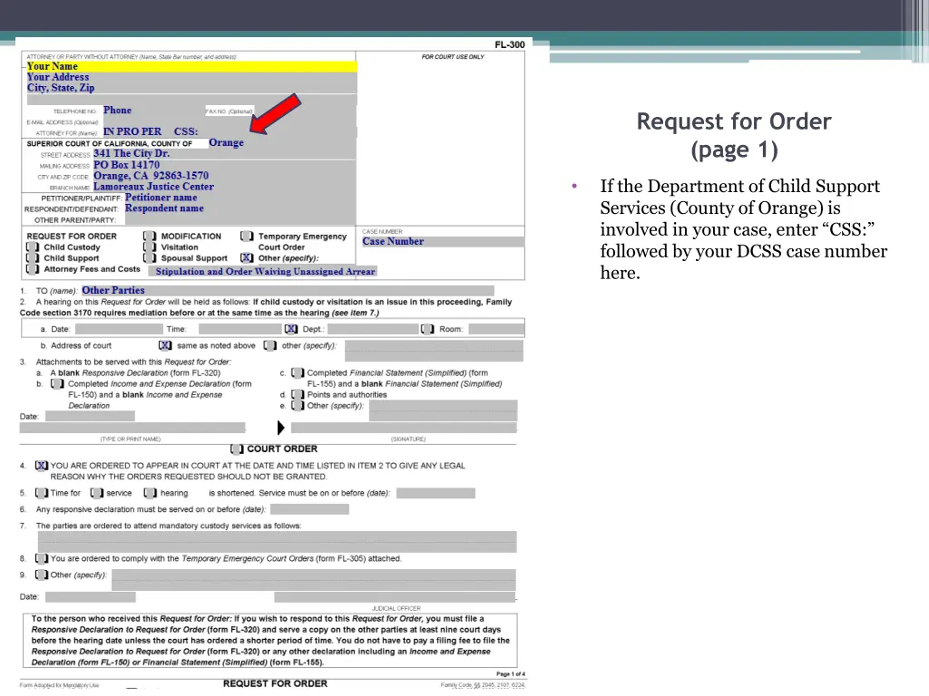Check the 'hearing' checkbox in item 5

[151, 493]
